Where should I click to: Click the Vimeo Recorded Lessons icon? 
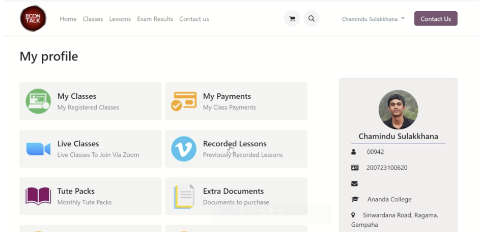click(184, 149)
